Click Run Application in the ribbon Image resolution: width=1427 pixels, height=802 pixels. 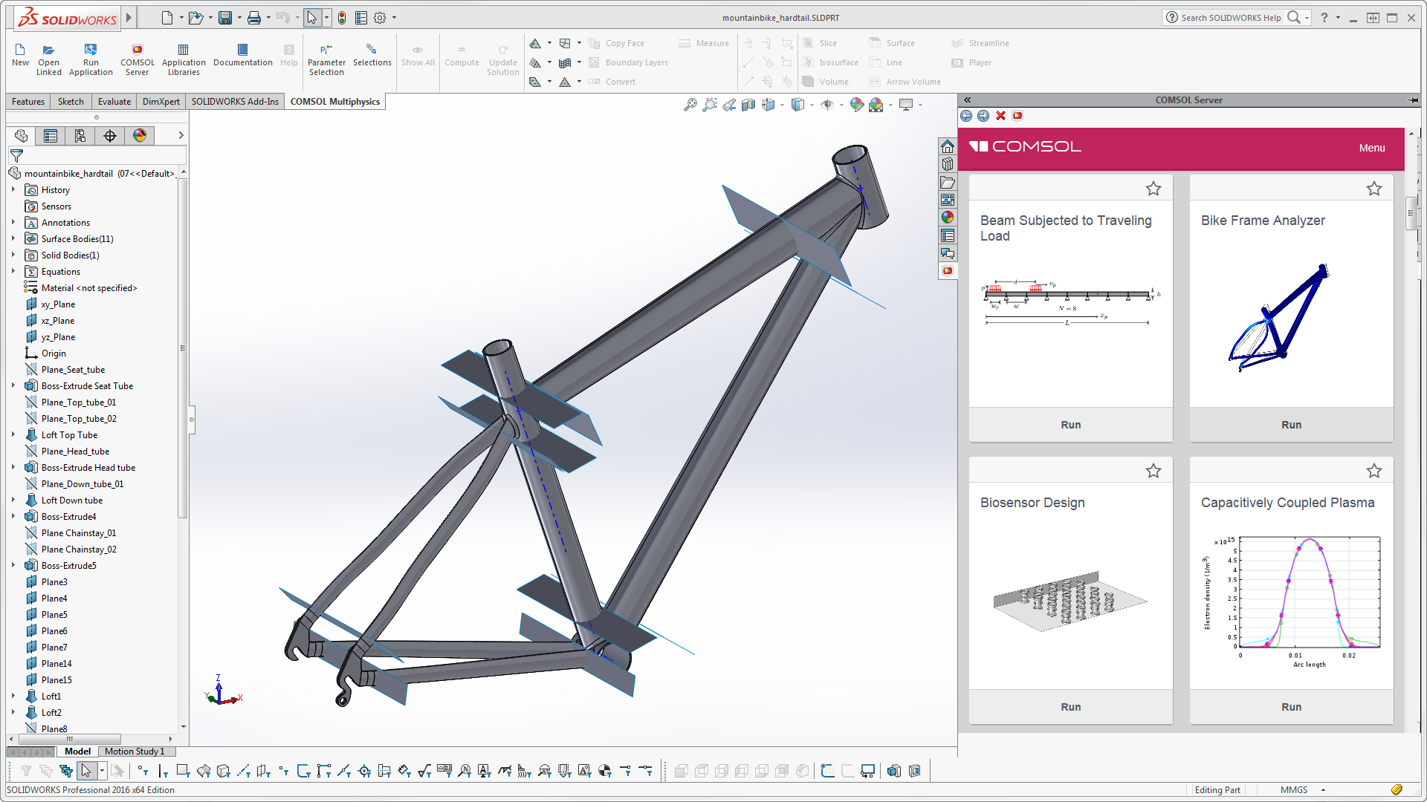coord(91,58)
